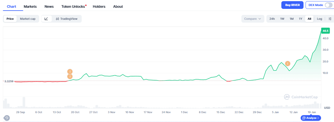Image resolution: width=334 pixels, height=122 pixels.
Task: Click the lower orange event marker near 20 Oct
Action: (70, 76)
